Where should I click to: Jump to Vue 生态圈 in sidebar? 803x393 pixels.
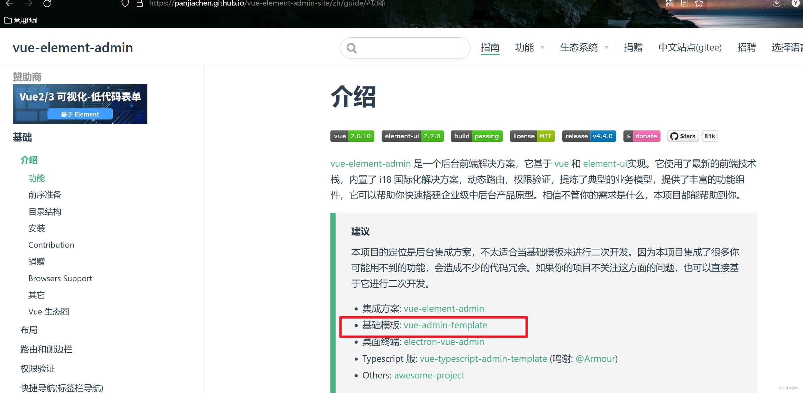[x=49, y=312]
